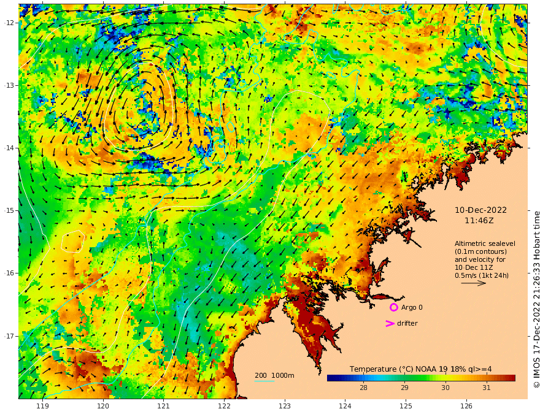Viewport: 540px width, 417px height.
Task: Select the '11:46Z' time label
Action: pyautogui.click(x=479, y=221)
